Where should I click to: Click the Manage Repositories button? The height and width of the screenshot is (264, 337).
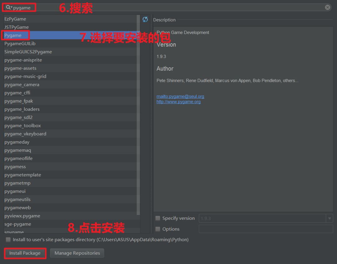77,253
